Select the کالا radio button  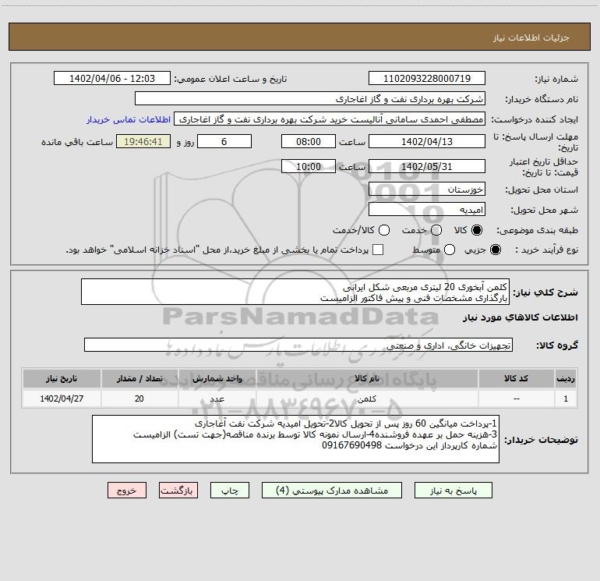(477, 230)
